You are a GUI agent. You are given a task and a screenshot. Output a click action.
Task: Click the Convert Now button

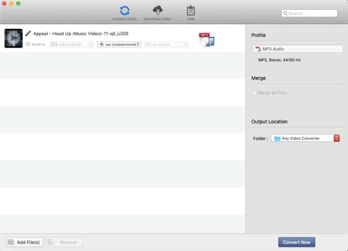pyautogui.click(x=297, y=242)
